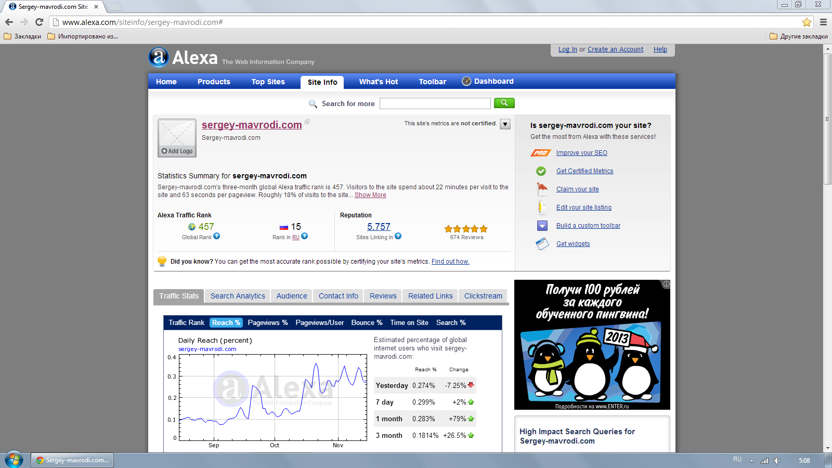Select Time on Site chart option
This screenshot has width=832, height=468.
click(x=409, y=322)
